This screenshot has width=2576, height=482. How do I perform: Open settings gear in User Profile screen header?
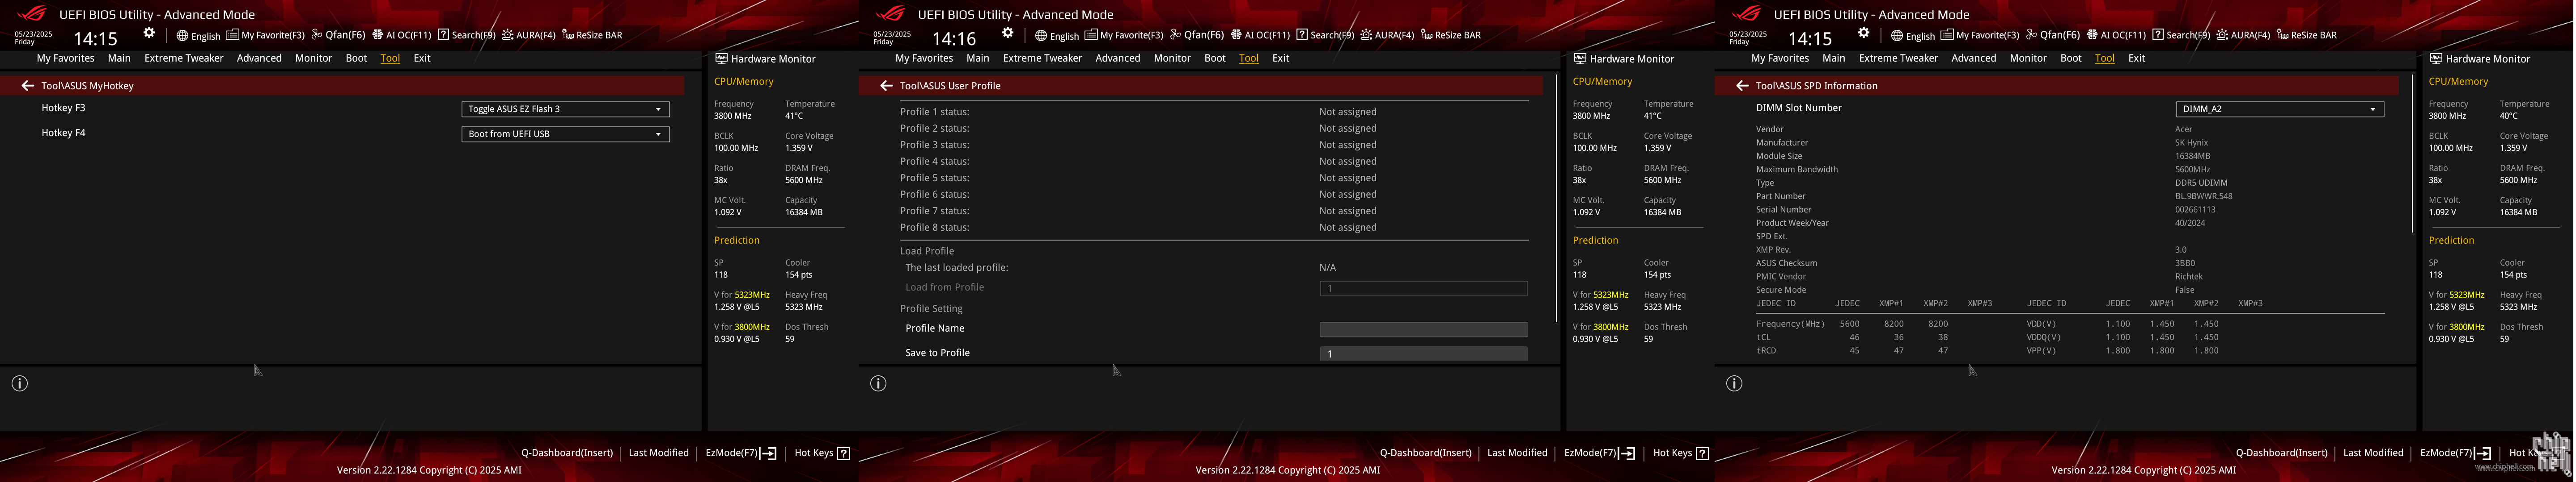click(1007, 34)
